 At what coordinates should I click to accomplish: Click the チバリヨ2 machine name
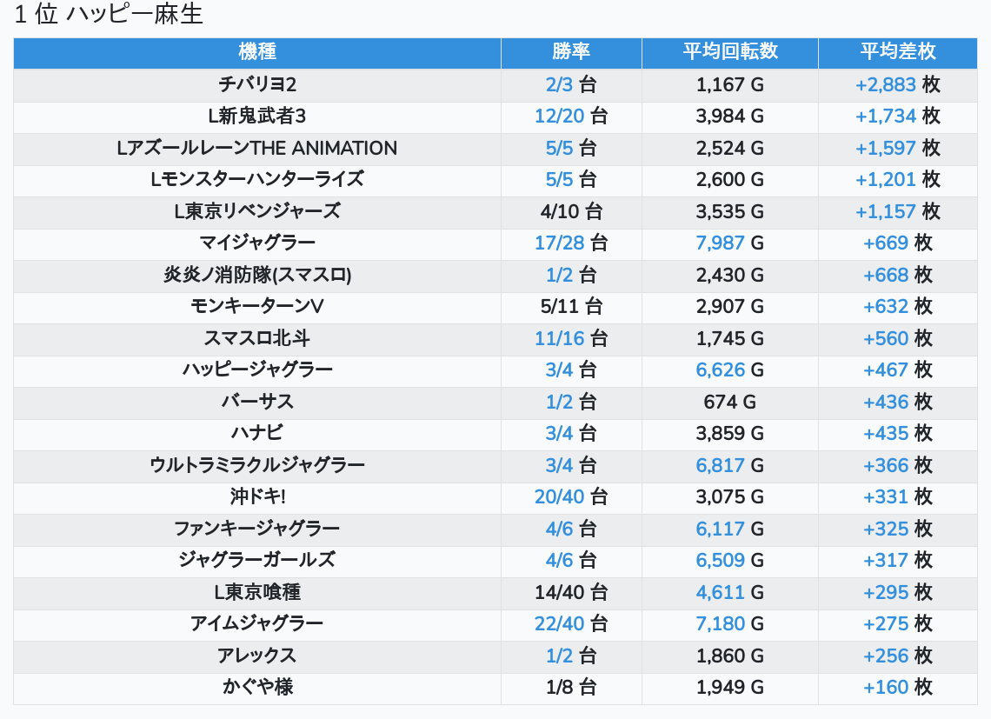click(x=257, y=84)
